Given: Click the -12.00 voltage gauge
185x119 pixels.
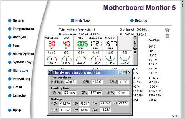Looking at the screenshot, I should point(110,58).
